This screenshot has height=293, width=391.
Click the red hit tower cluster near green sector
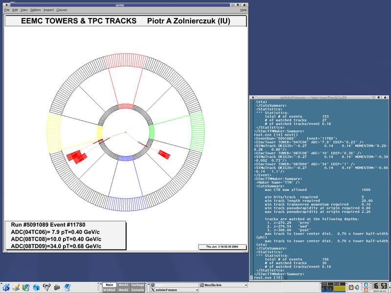[164, 154]
